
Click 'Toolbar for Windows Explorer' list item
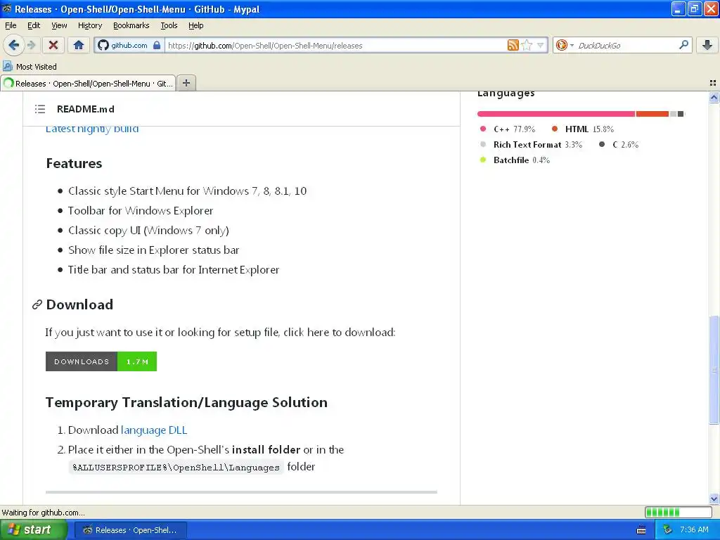pos(141,211)
